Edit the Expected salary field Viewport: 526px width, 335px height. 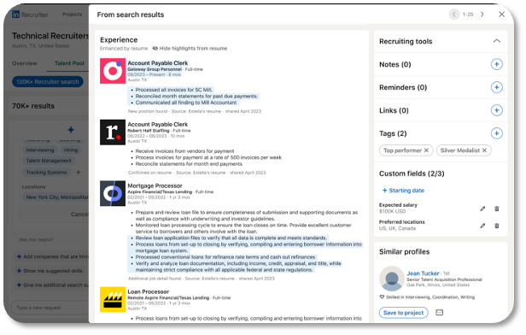[482, 209]
